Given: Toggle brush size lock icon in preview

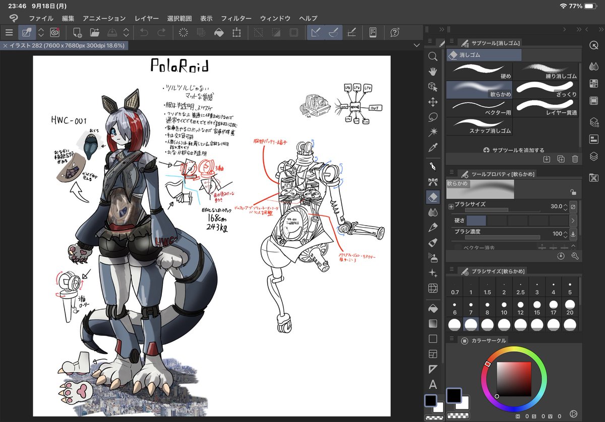Looking at the screenshot, I should coord(572,192).
